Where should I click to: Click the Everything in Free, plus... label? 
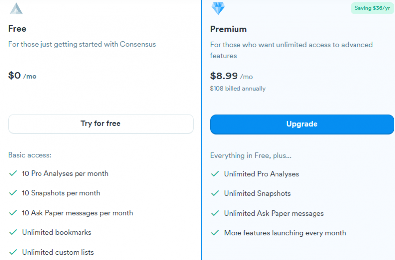pyautogui.click(x=251, y=155)
